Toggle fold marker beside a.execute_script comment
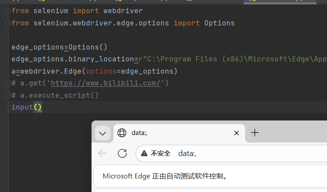 pos(8,95)
